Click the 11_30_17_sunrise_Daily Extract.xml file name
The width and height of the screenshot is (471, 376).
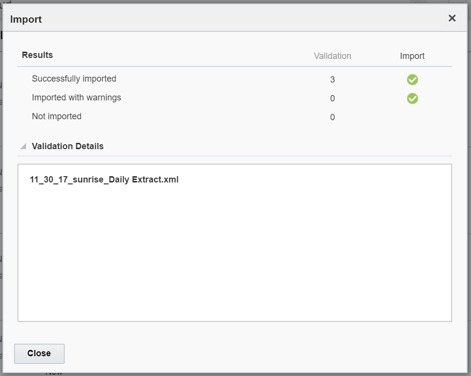click(104, 180)
